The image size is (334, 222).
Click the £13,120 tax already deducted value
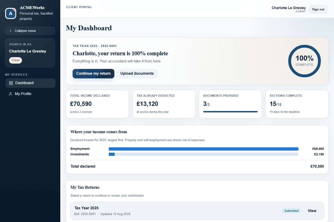coord(147,104)
